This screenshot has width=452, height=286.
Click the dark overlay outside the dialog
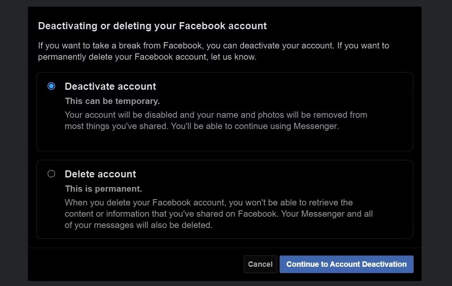pos(13,143)
